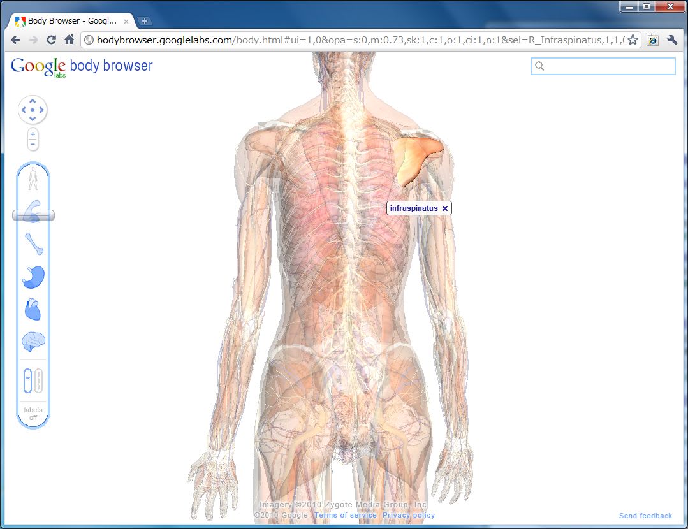Open Chrome wrench settings menu
The height and width of the screenshot is (529, 688).
click(x=671, y=40)
